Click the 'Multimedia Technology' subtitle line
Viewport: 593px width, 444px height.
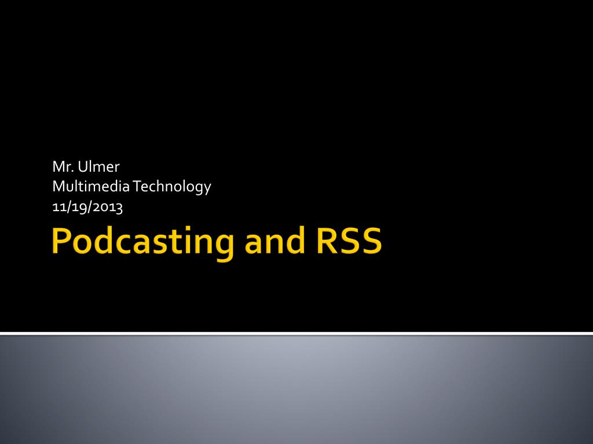[x=131, y=187]
